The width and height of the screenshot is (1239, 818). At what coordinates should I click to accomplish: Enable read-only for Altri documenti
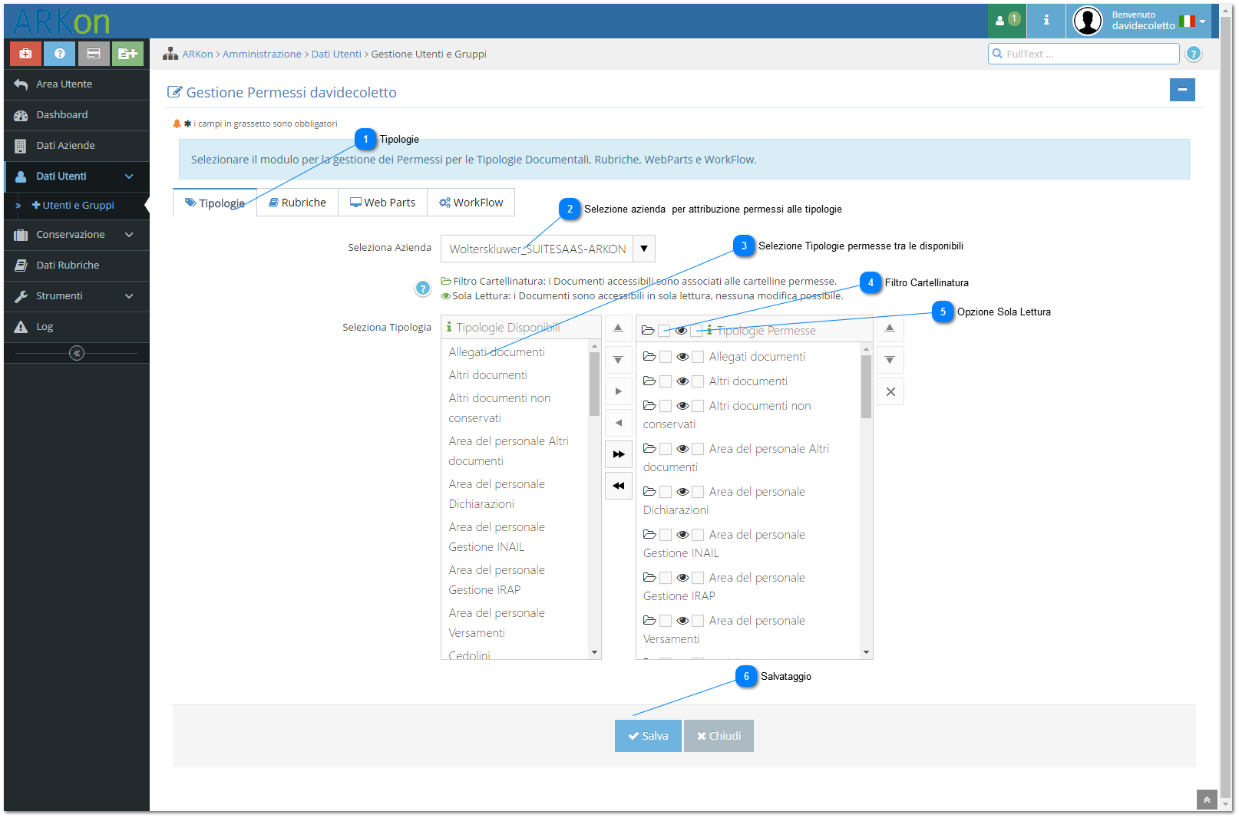click(698, 381)
